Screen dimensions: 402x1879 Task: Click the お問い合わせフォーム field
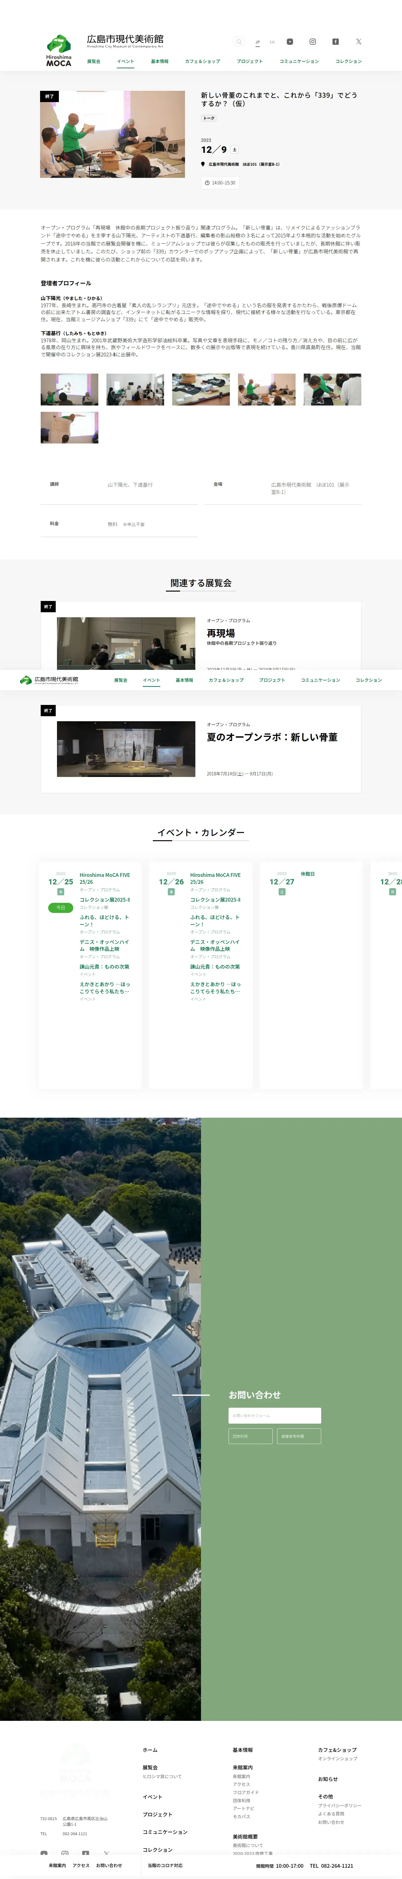[x=275, y=1415]
